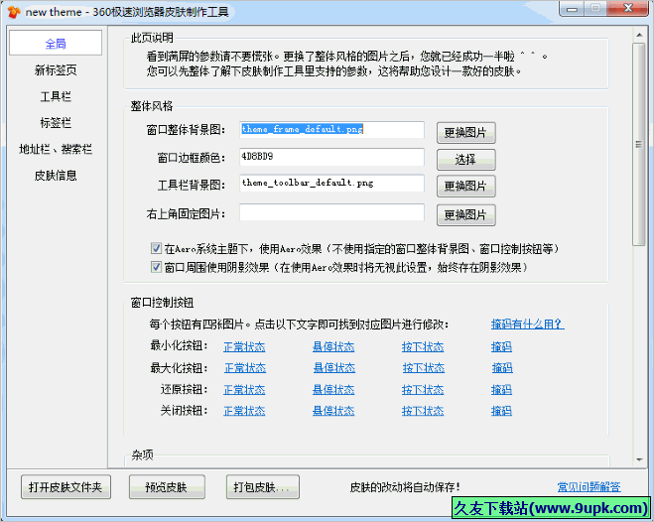Click 选择 to pick border color
Image resolution: width=654 pixels, height=522 pixels.
(x=465, y=160)
